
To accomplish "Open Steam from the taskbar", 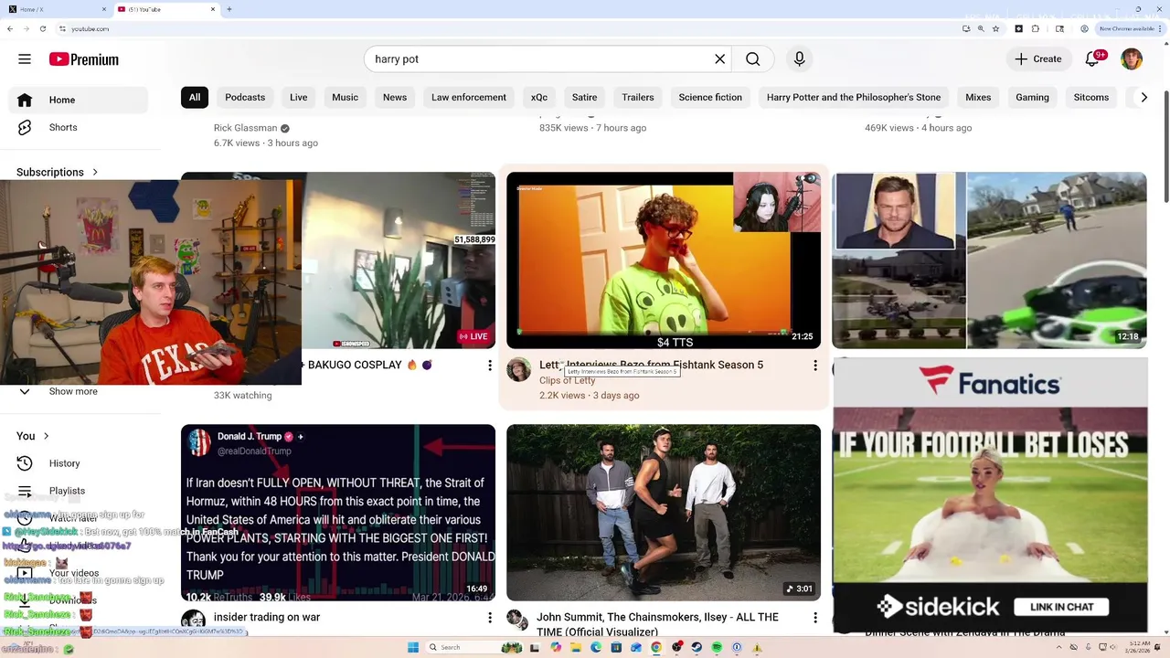I will point(697,647).
